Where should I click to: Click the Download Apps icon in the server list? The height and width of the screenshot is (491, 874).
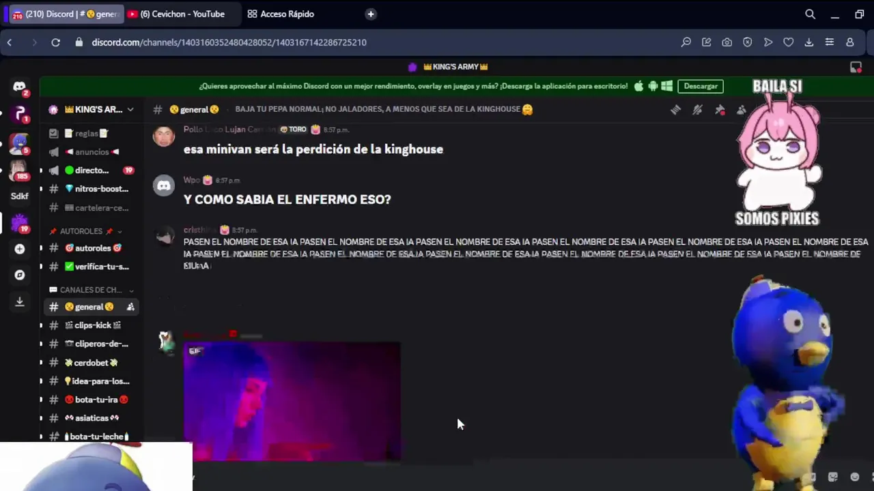point(19,301)
